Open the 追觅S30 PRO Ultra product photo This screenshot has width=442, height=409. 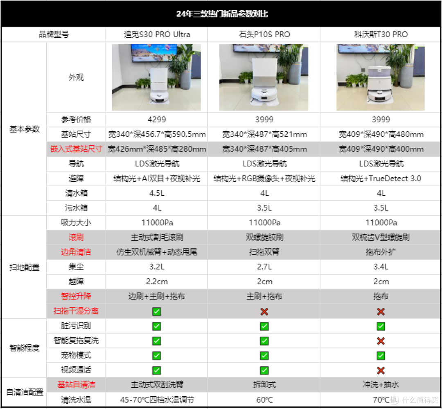(x=156, y=77)
